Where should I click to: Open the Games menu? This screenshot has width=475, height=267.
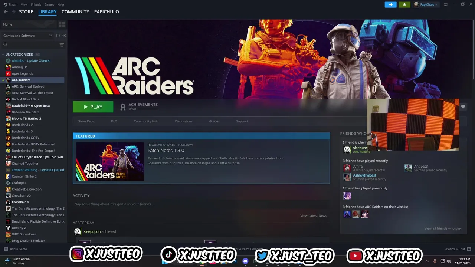coord(49,4)
